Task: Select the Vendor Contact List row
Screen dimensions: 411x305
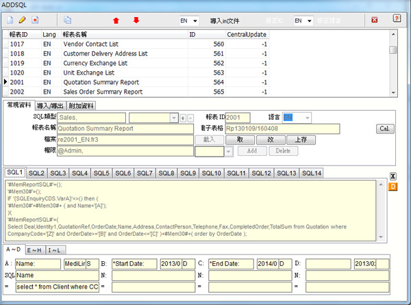Action: (136, 44)
